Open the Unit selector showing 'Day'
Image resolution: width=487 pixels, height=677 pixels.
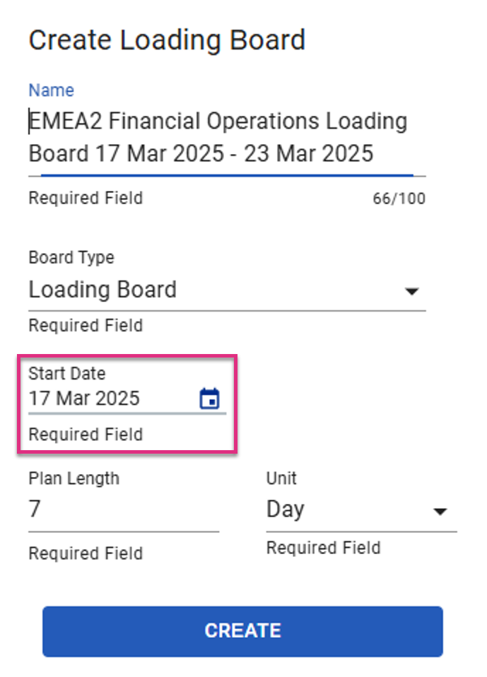361,510
